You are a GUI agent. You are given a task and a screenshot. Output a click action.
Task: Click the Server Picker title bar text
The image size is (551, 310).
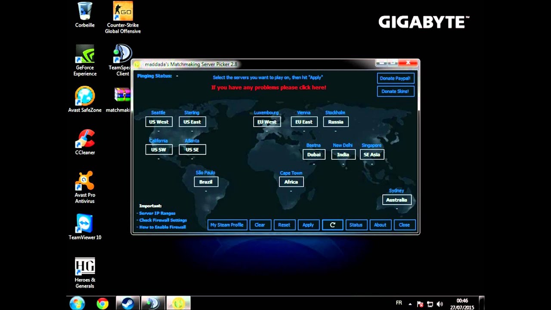pos(191,64)
